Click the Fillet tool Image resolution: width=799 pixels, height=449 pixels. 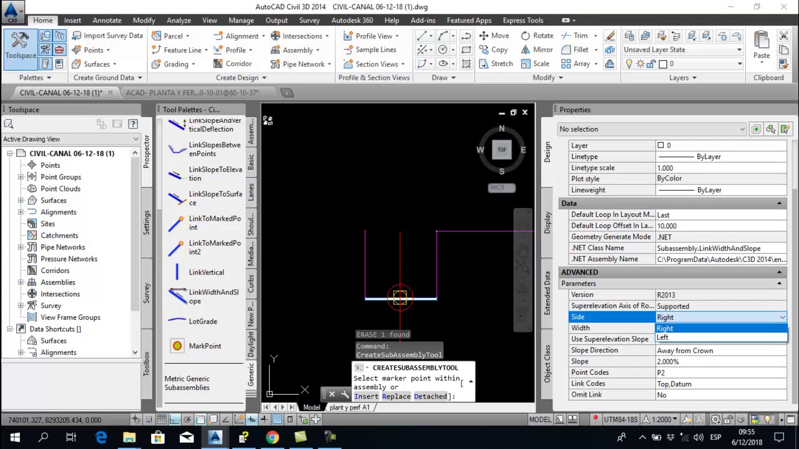[x=576, y=50]
